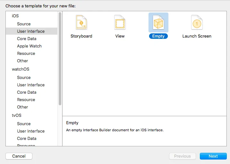This screenshot has width=230, height=164.
Task: Select Source under watchOS
Action: pos(24,77)
